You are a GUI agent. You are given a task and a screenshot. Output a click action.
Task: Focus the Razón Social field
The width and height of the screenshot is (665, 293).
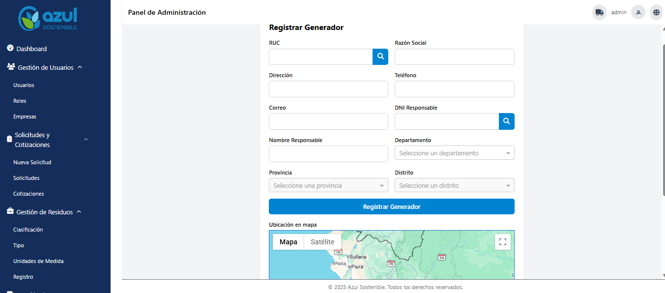pos(455,57)
